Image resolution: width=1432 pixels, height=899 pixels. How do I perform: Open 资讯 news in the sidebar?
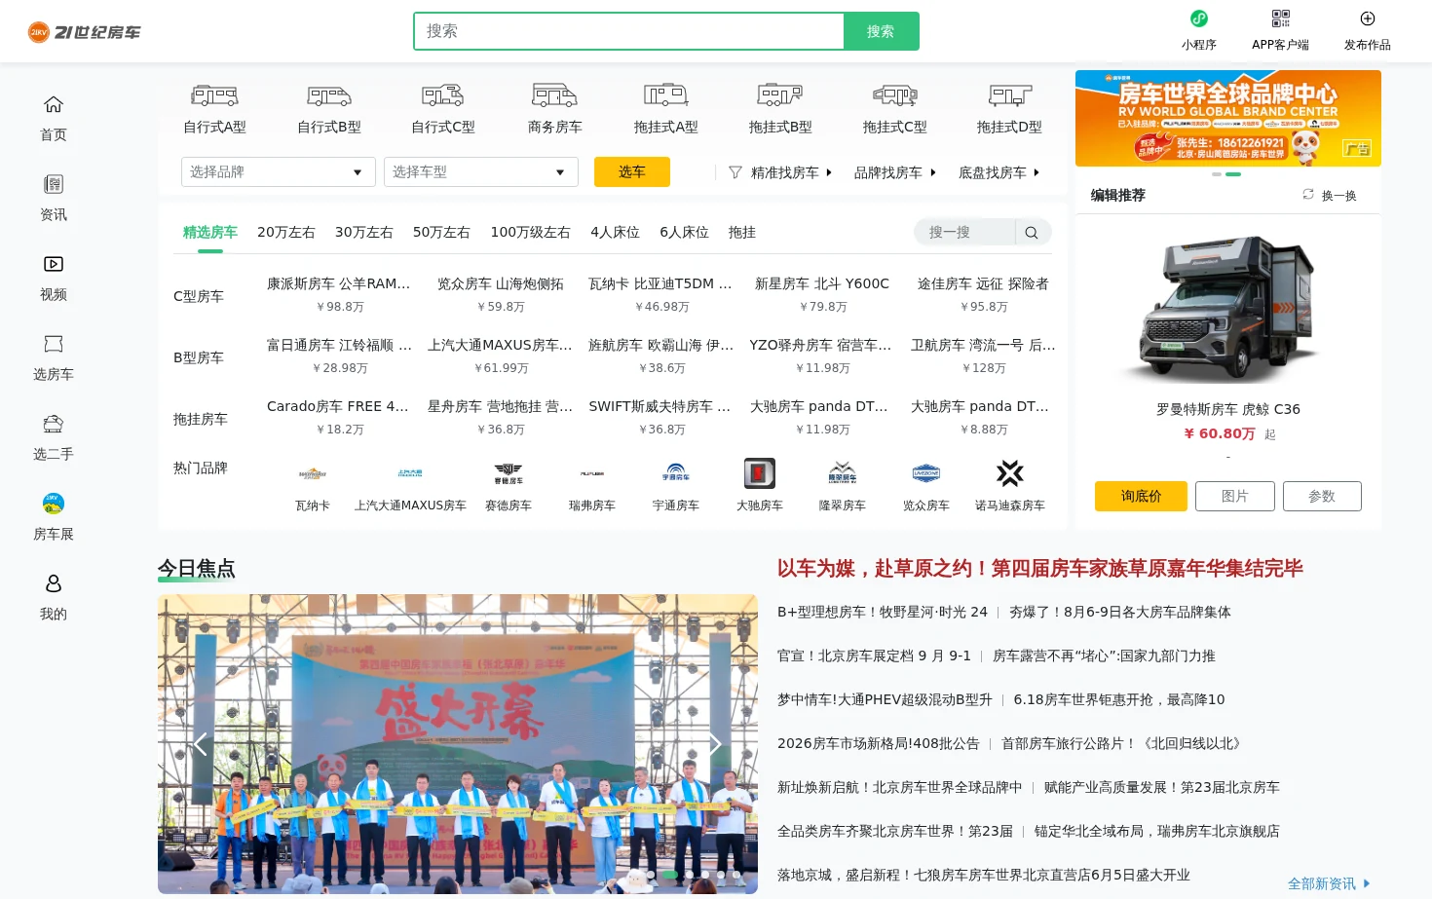pos(54,198)
